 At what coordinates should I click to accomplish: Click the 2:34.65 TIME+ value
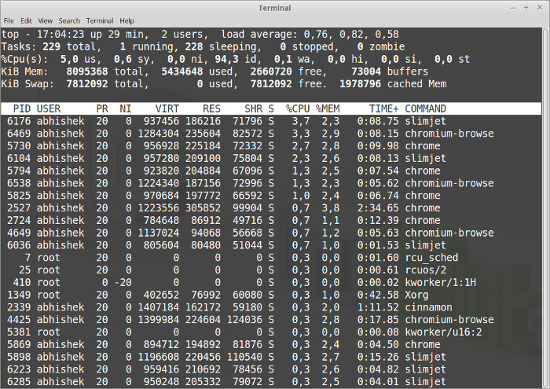coord(378,208)
